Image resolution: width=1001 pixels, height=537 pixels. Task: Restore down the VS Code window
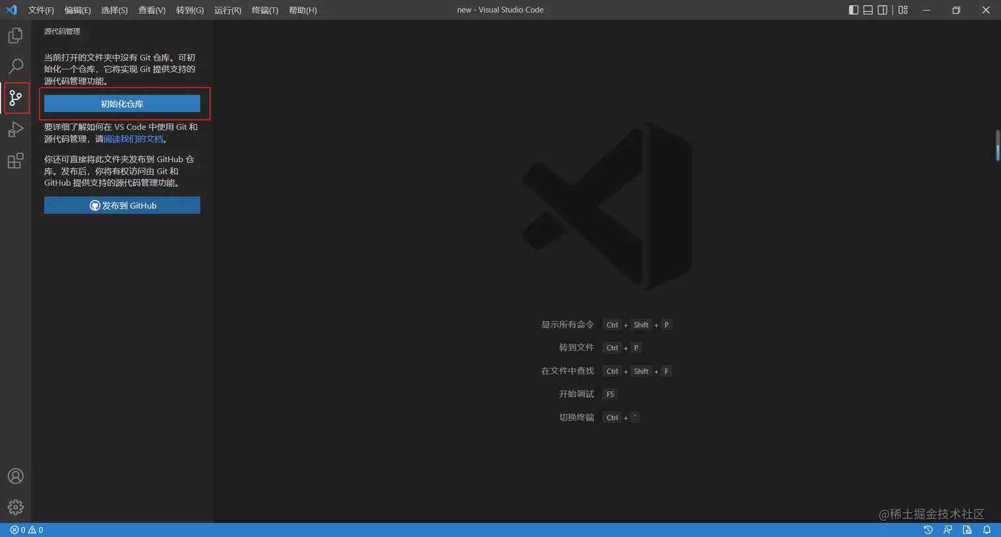click(956, 10)
